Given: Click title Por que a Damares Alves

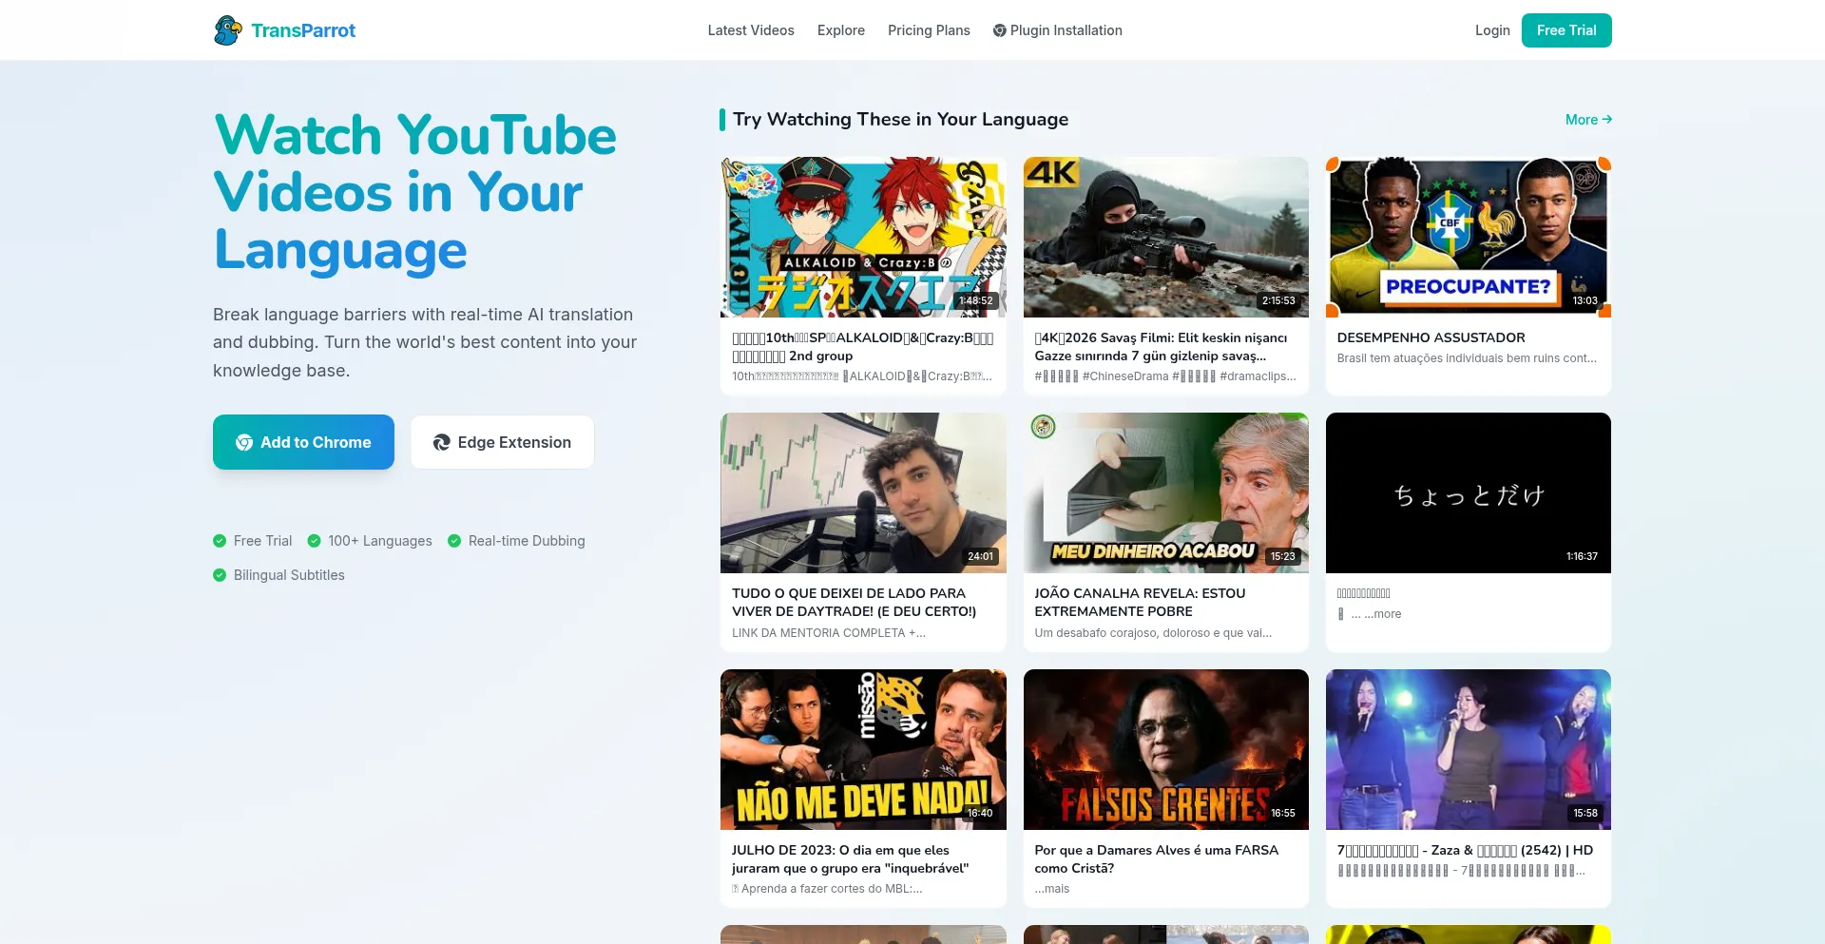Looking at the screenshot, I should click(1156, 859).
